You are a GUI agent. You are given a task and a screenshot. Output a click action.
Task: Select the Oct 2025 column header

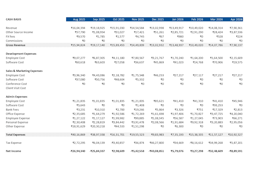tap(118, 19)
